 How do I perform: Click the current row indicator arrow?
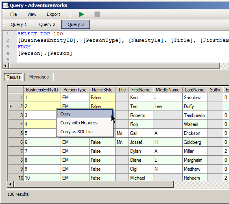point(11,106)
